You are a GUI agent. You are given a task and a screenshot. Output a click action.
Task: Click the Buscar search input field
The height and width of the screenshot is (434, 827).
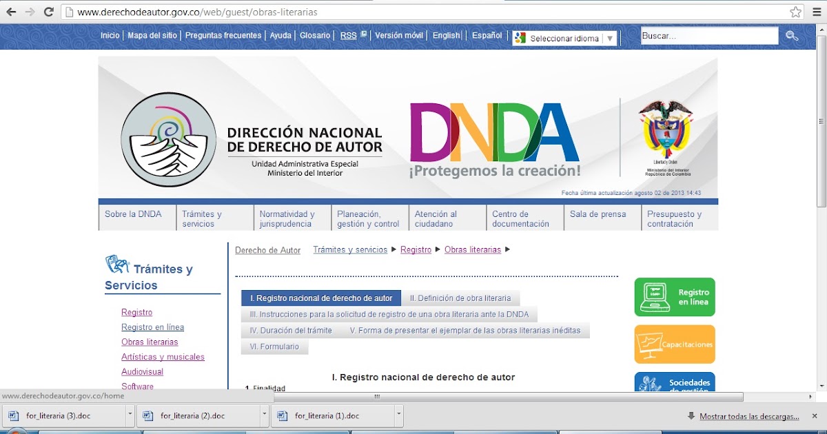click(709, 36)
